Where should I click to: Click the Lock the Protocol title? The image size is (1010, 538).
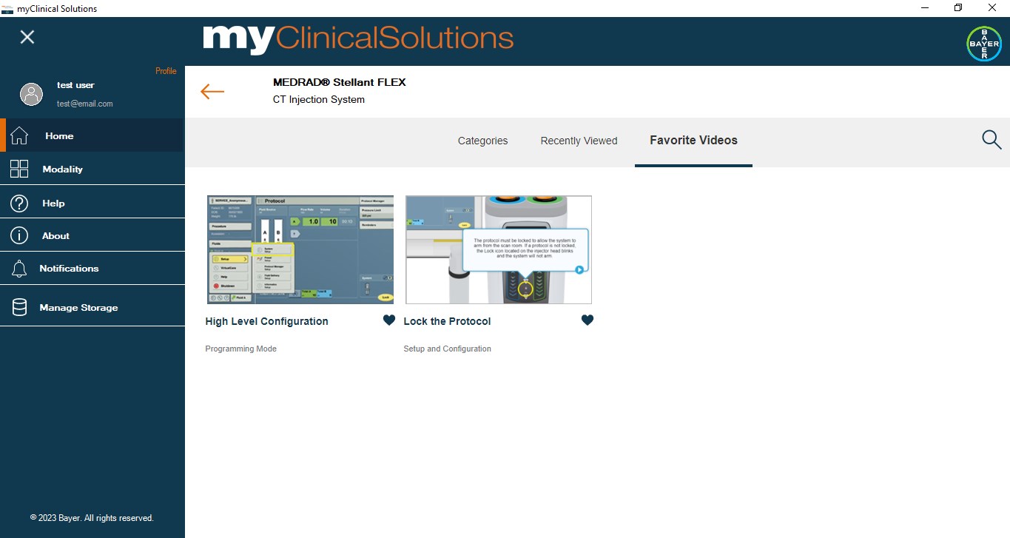point(447,321)
